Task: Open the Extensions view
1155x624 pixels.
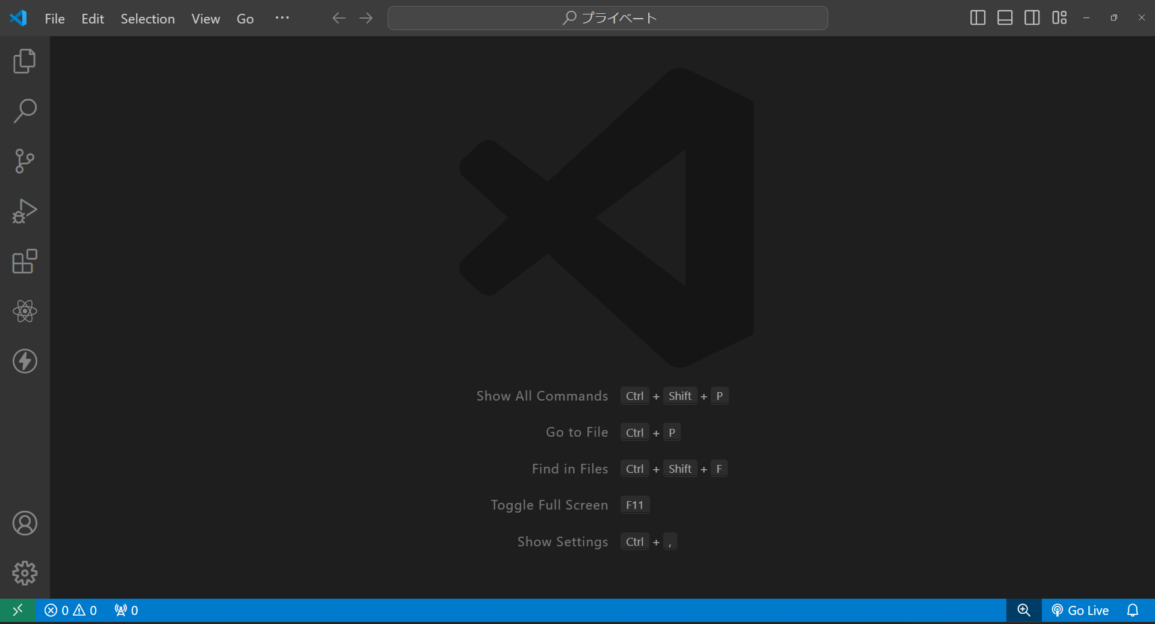Action: tap(24, 261)
